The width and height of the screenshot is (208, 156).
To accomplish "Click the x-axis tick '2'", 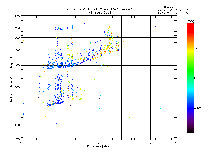I will tap(60, 143).
